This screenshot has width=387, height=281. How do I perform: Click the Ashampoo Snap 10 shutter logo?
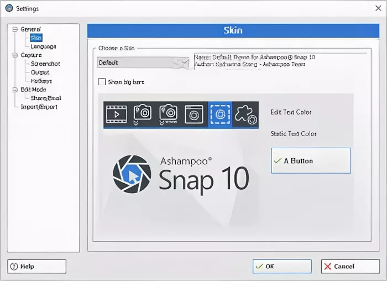coord(132,174)
